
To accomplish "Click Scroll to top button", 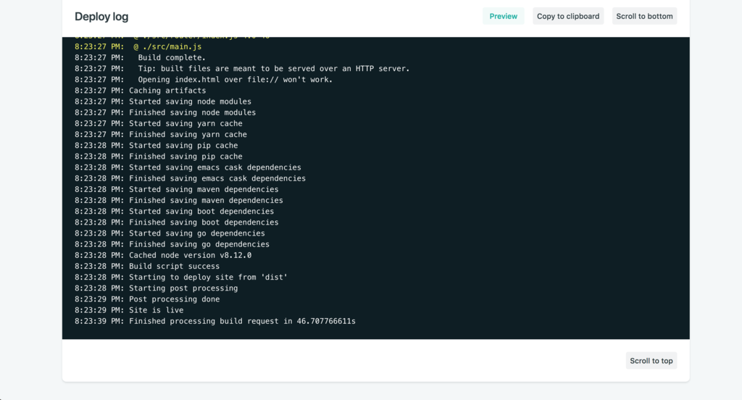I will coord(651,361).
